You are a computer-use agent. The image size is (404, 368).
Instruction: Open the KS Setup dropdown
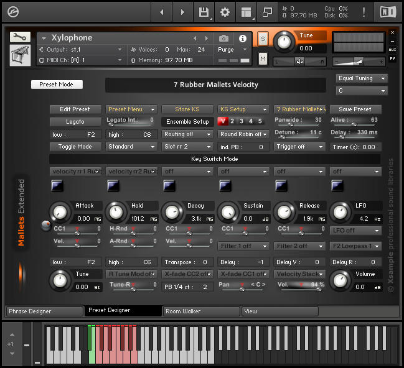coord(243,109)
